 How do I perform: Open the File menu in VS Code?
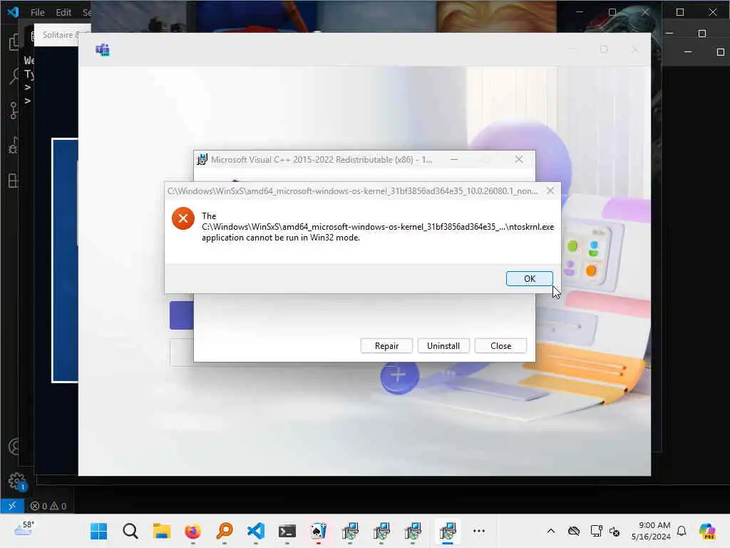pos(37,13)
